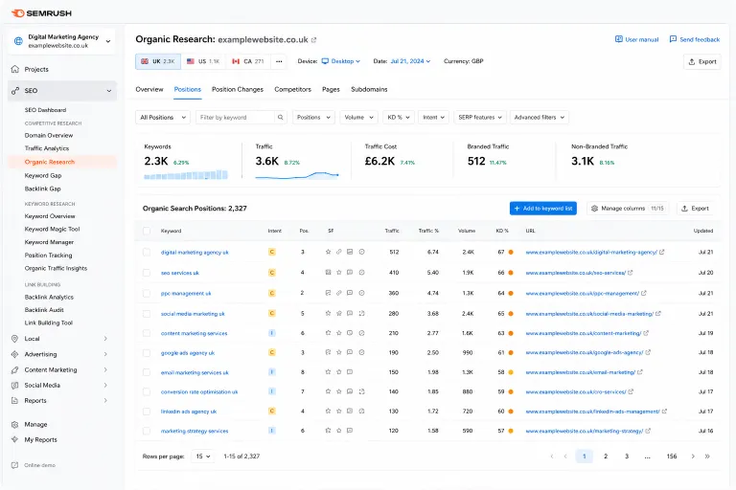The width and height of the screenshot is (736, 490).
Task: Click star SERP feature for digital marketing agency uk
Action: [x=328, y=252]
